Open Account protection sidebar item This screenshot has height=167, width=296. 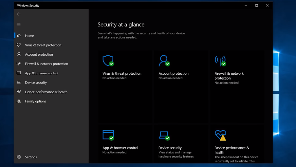point(51,54)
